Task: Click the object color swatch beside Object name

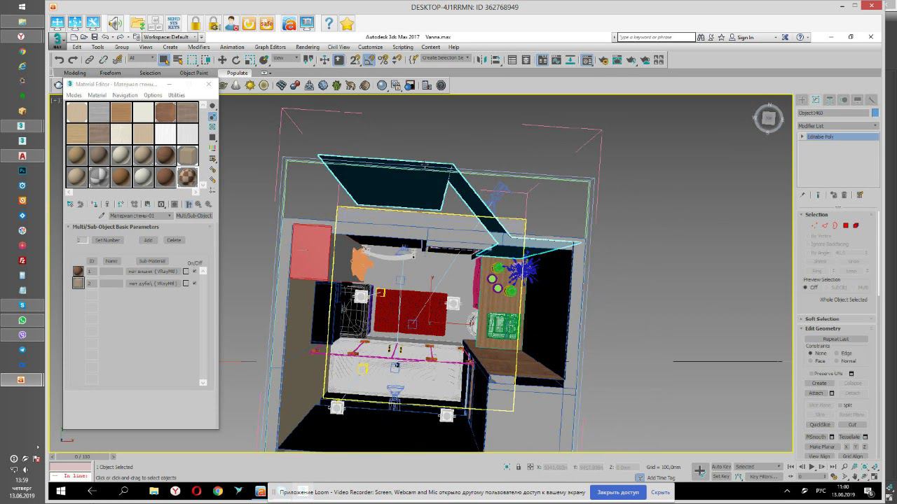Action: click(x=875, y=113)
